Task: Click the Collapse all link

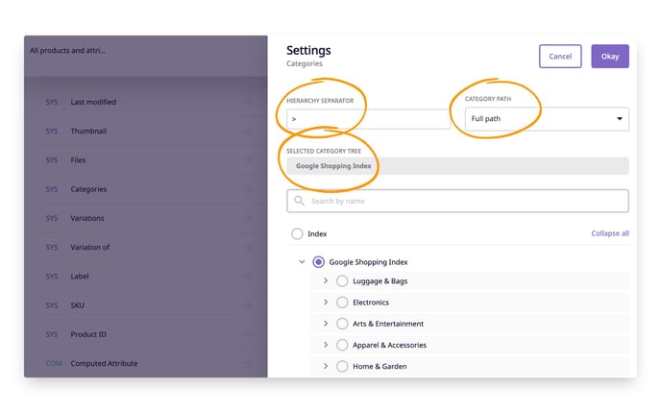Action: [x=609, y=233]
